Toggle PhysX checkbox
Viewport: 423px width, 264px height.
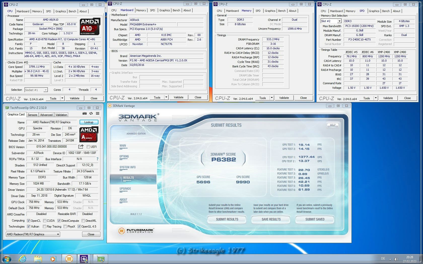(65, 226)
